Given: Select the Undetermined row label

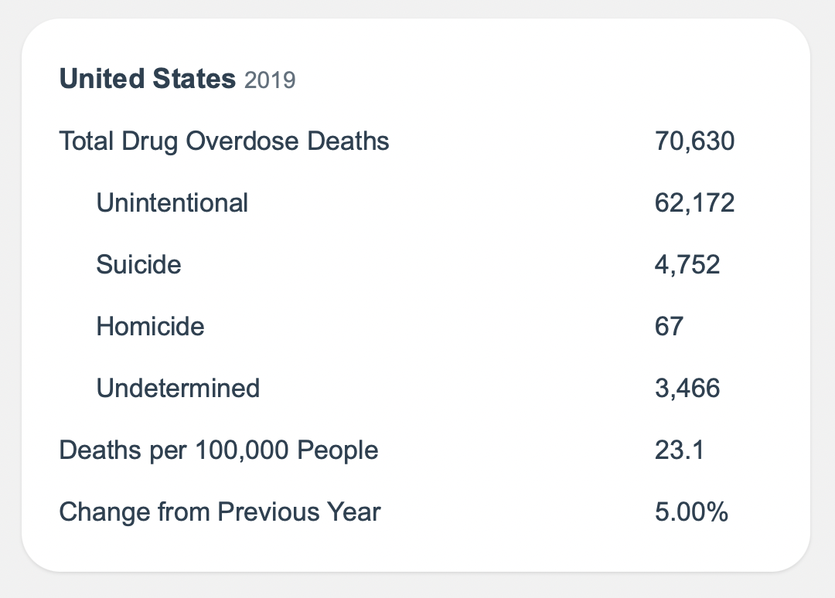Looking at the screenshot, I should click(178, 388).
